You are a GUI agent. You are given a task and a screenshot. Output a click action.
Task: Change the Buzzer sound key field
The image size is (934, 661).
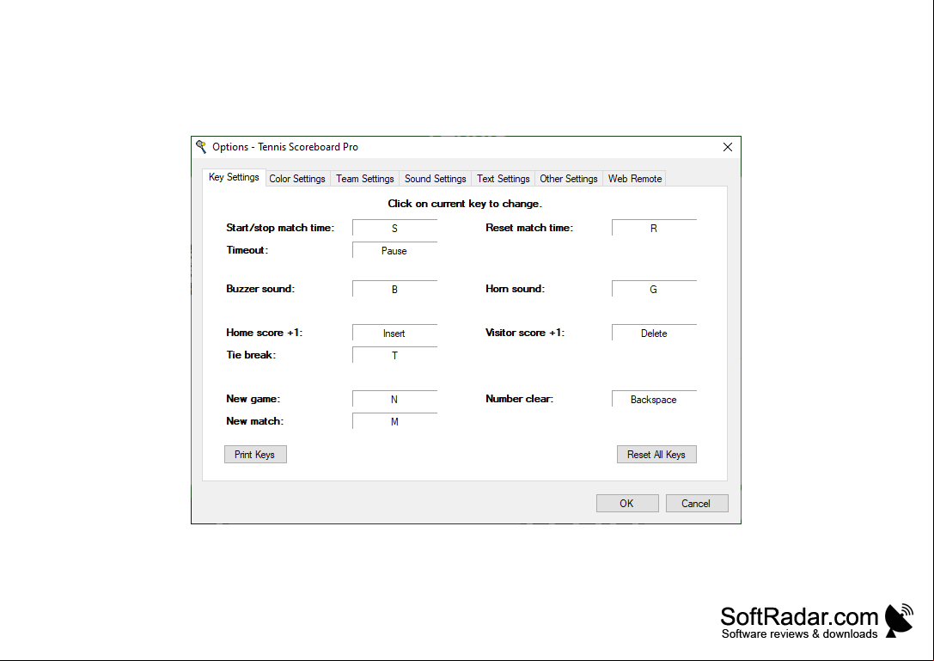point(394,290)
